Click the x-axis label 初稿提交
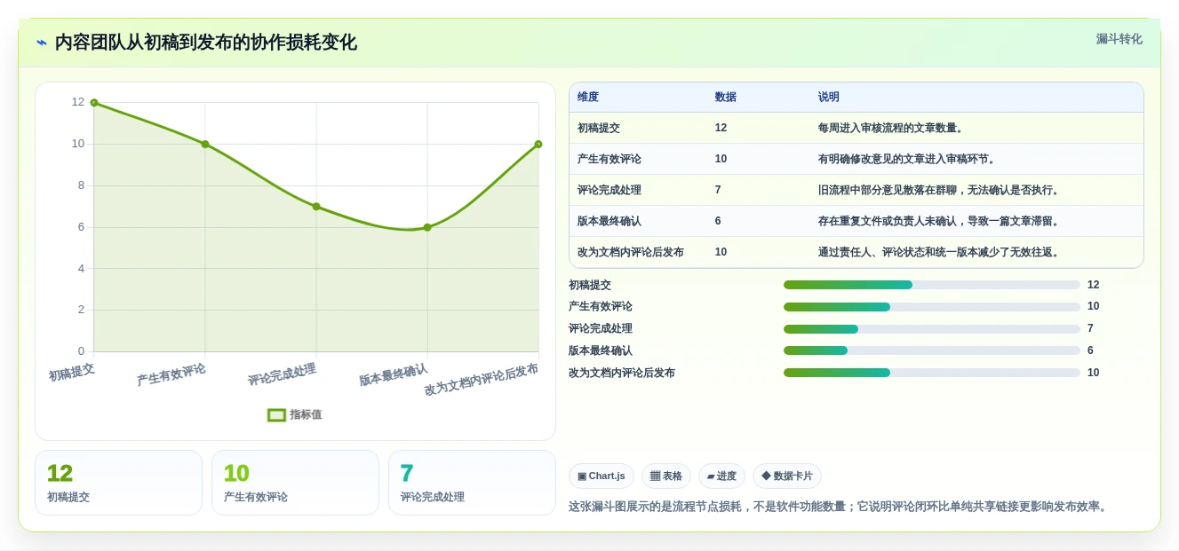The height and width of the screenshot is (551, 1179). (x=71, y=372)
